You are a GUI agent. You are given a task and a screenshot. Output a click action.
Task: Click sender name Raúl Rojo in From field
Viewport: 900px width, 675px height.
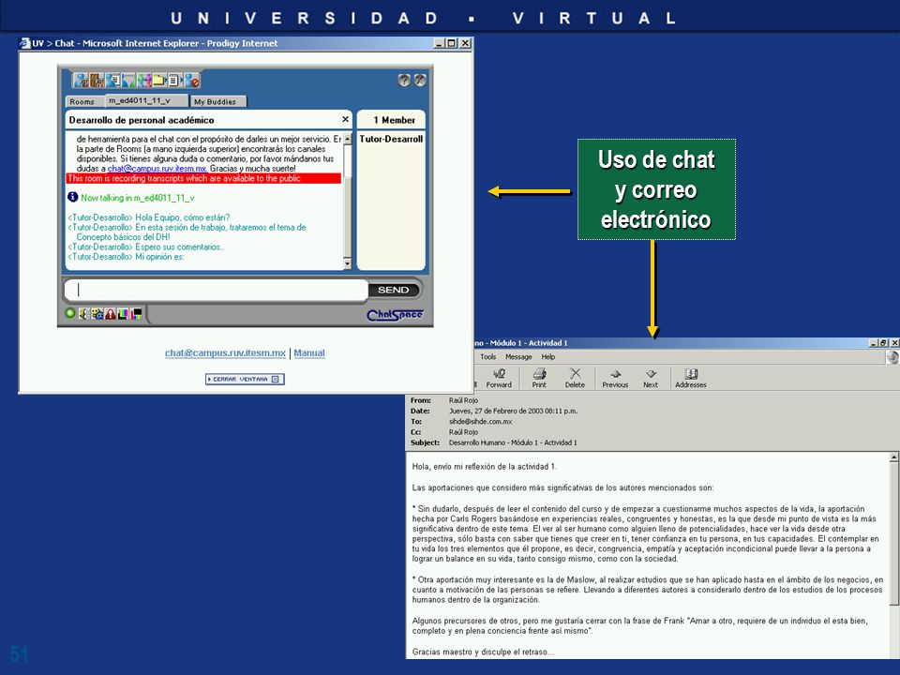(x=463, y=400)
